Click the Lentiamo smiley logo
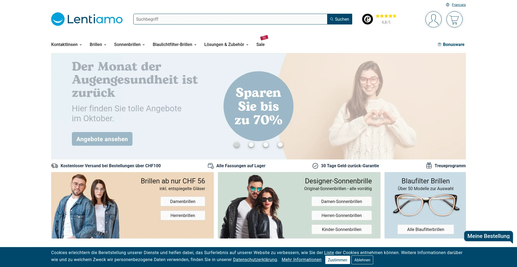 (x=58, y=19)
